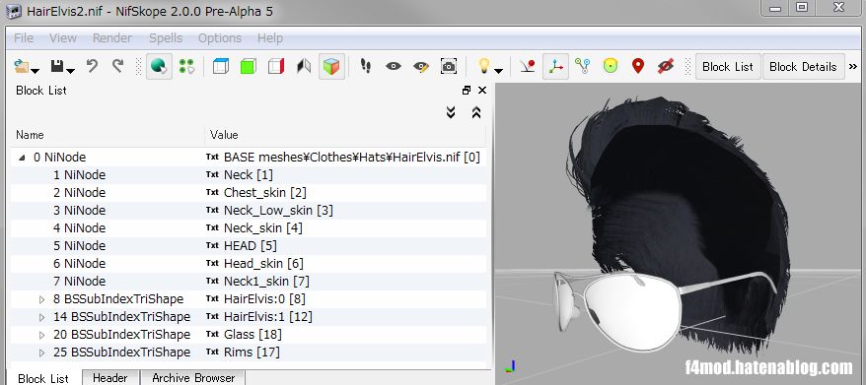Expand the 25 BSSubIndexTriShape row

click(x=42, y=353)
